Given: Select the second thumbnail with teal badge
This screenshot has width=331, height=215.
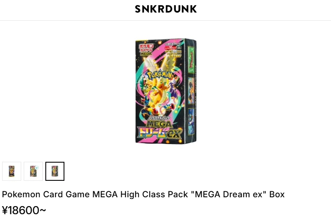Looking at the screenshot, I should (x=33, y=171).
